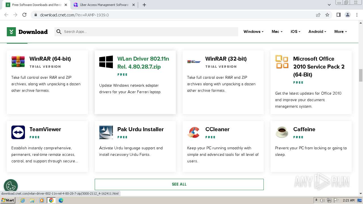The width and height of the screenshot is (363, 204).
Task: Click Pak Urdu Installer description text
Action: 131,151
